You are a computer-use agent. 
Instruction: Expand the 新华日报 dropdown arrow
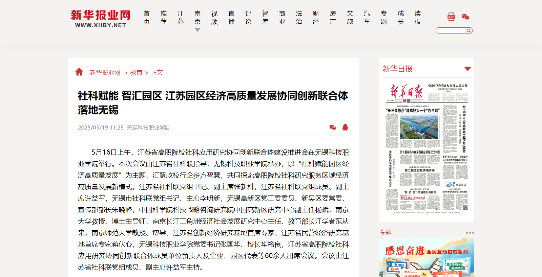467,69
